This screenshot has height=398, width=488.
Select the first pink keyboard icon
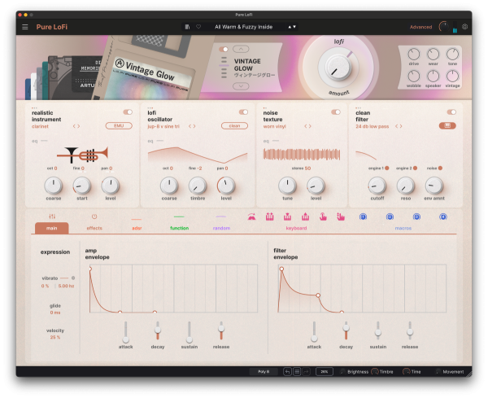click(252, 216)
